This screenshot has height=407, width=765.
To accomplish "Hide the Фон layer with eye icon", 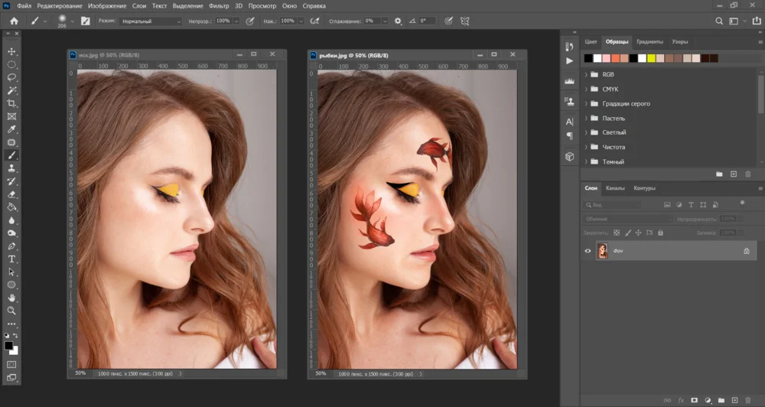I will pos(588,251).
